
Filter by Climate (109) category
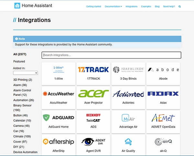pyautogui.click(x=22, y=136)
